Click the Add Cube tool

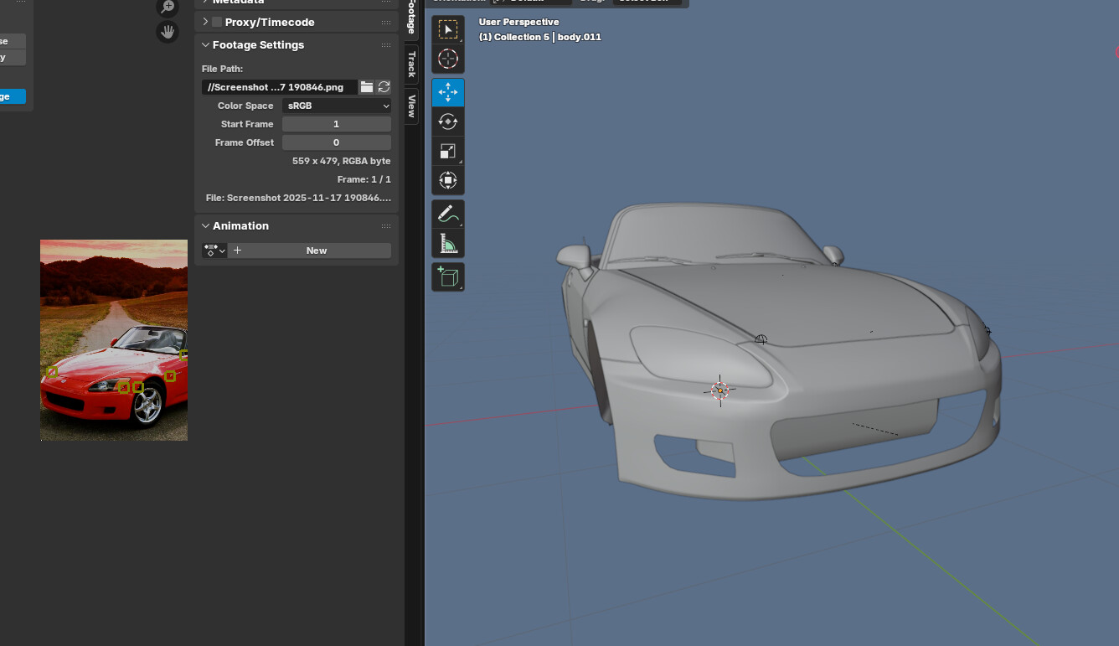tap(448, 276)
